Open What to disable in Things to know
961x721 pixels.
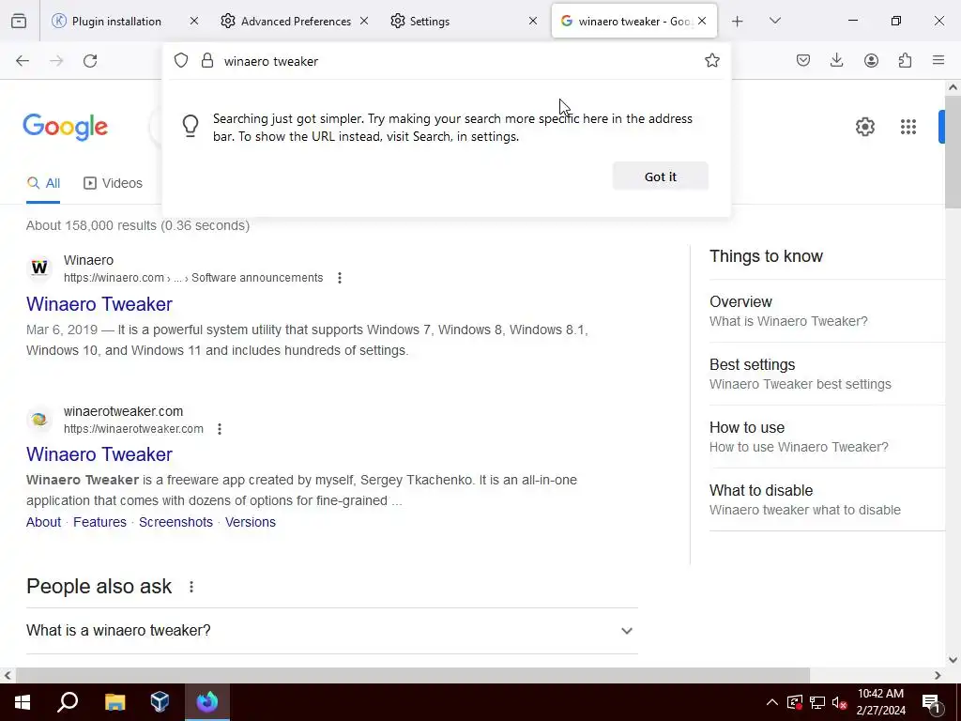(827, 499)
